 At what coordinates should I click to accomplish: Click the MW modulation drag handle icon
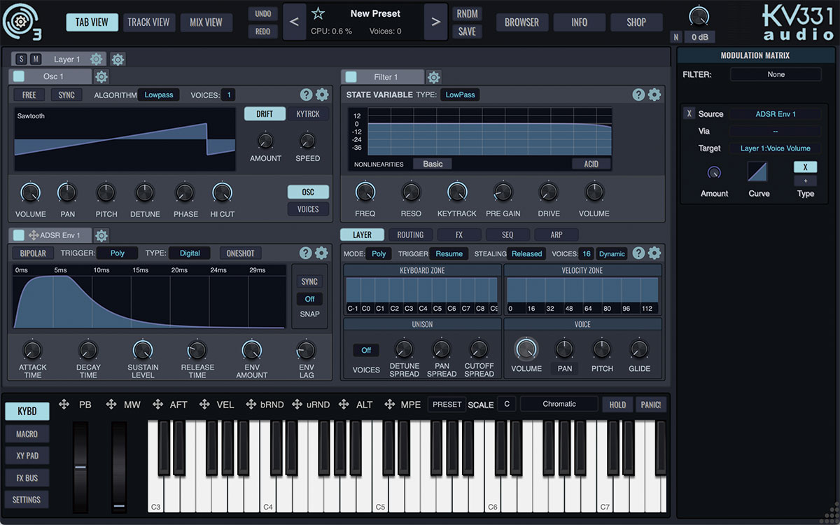(111, 405)
